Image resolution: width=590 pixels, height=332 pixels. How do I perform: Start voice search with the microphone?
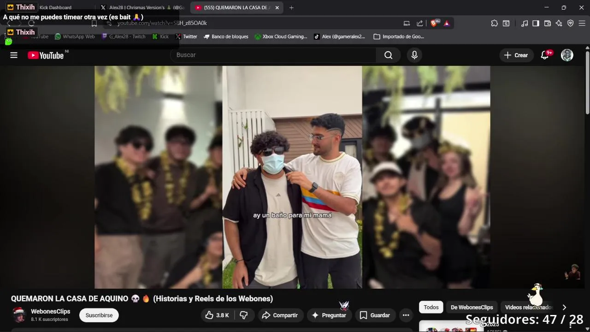414,55
